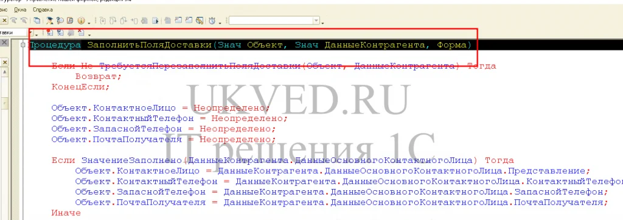The image size is (623, 220).
Task: Open the help contents book icon
Action: (70, 21)
